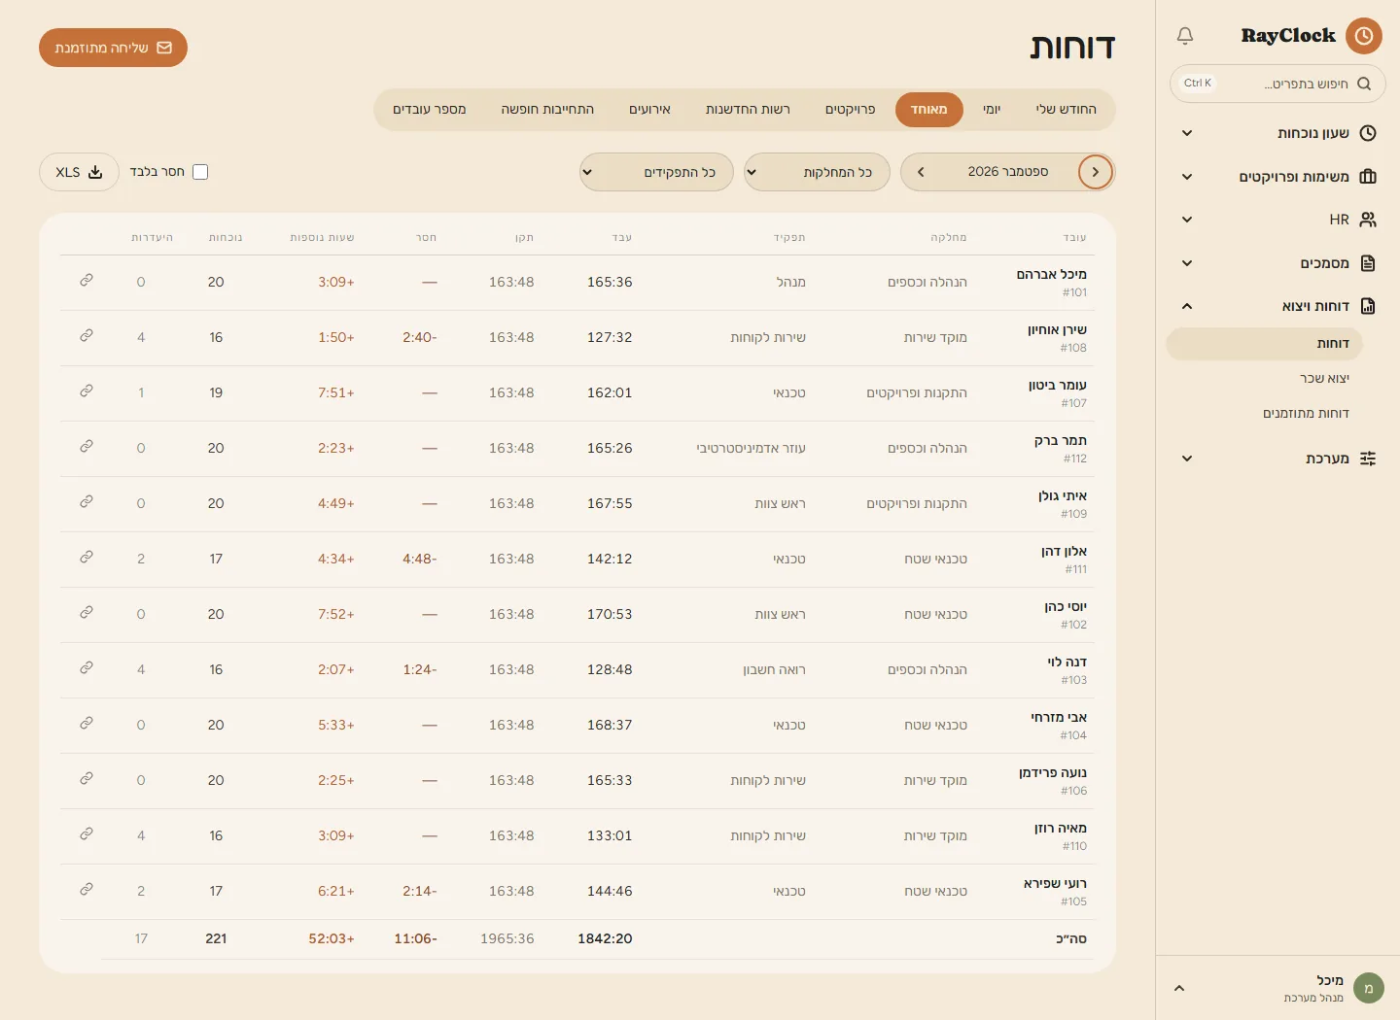The image size is (1400, 1020).
Task: Click the HR people icon
Action: coord(1368,220)
